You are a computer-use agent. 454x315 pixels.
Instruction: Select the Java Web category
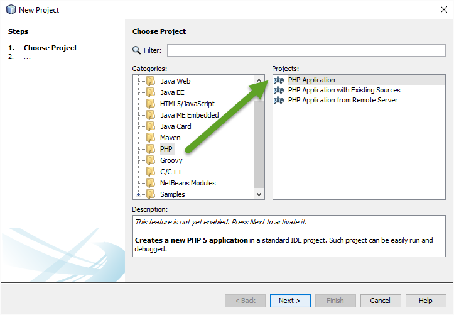pos(175,81)
